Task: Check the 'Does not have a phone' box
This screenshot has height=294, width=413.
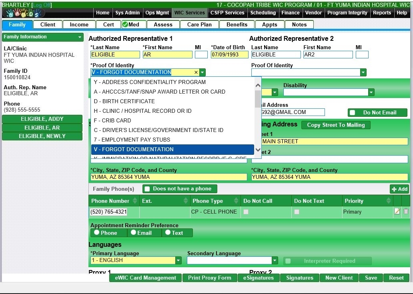Action: 147,189
